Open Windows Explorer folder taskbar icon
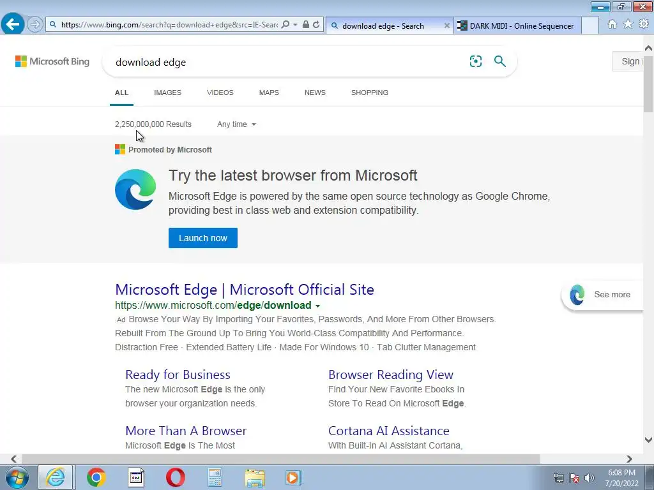Screen dimensions: 654x490 (255, 477)
